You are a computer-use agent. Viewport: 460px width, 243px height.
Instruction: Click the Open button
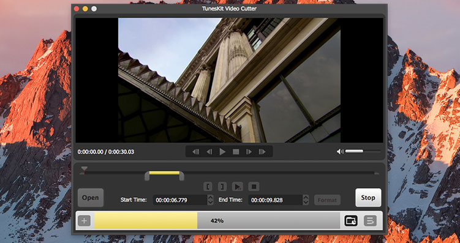coord(91,198)
